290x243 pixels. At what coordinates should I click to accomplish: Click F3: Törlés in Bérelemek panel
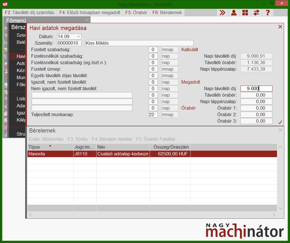pyautogui.click(x=78, y=139)
